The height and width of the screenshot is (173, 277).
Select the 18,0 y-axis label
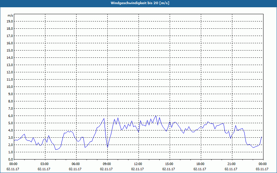10,29
